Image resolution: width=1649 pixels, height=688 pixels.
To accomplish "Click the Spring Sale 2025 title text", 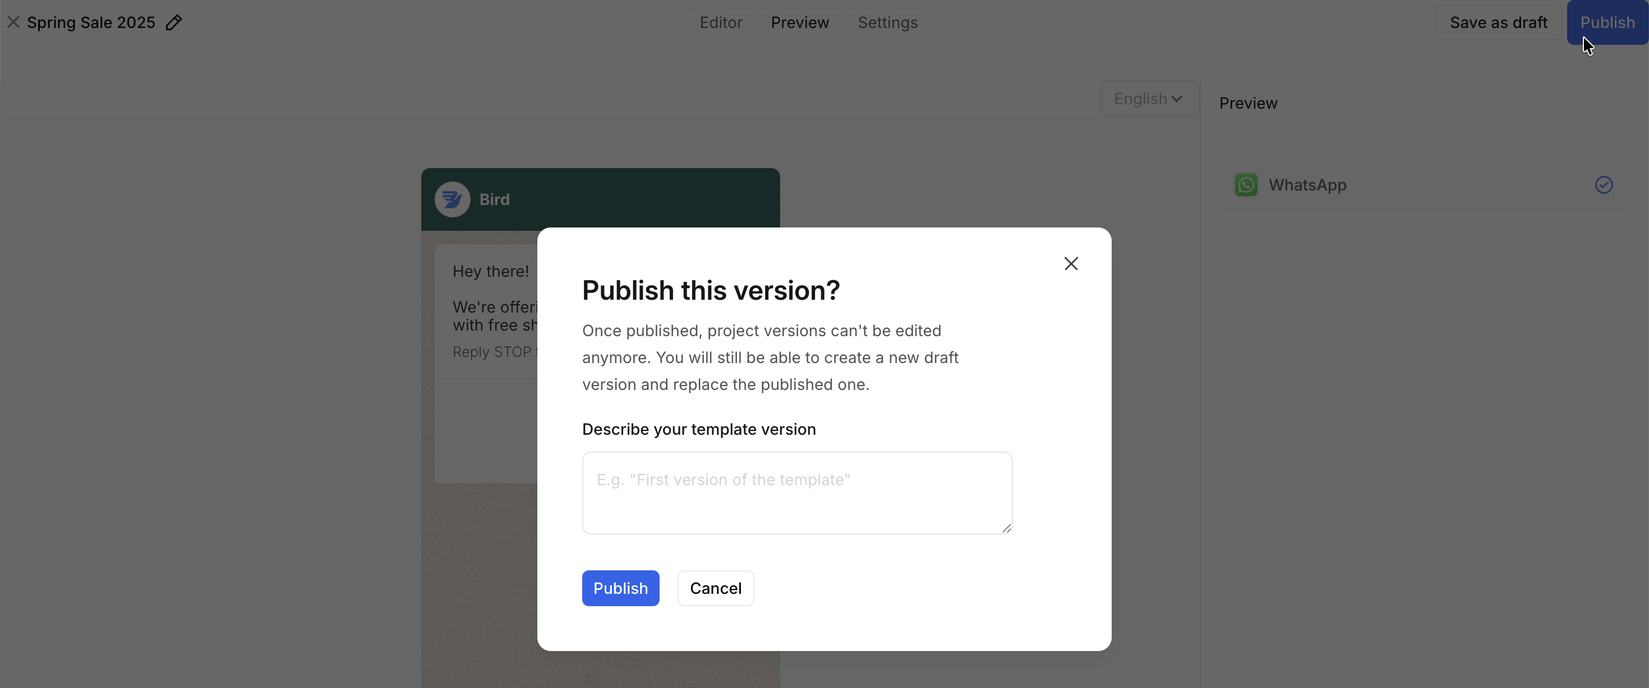I will [91, 22].
